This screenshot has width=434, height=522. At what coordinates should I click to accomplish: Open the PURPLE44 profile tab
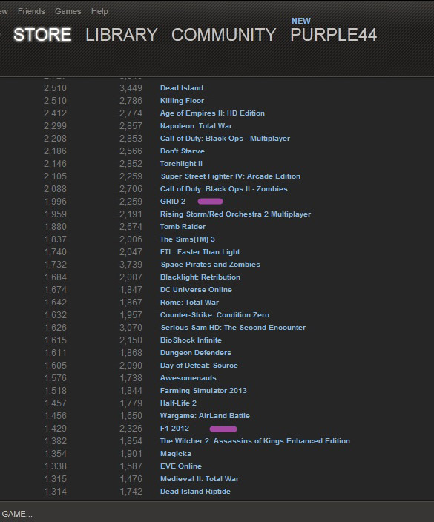point(333,35)
